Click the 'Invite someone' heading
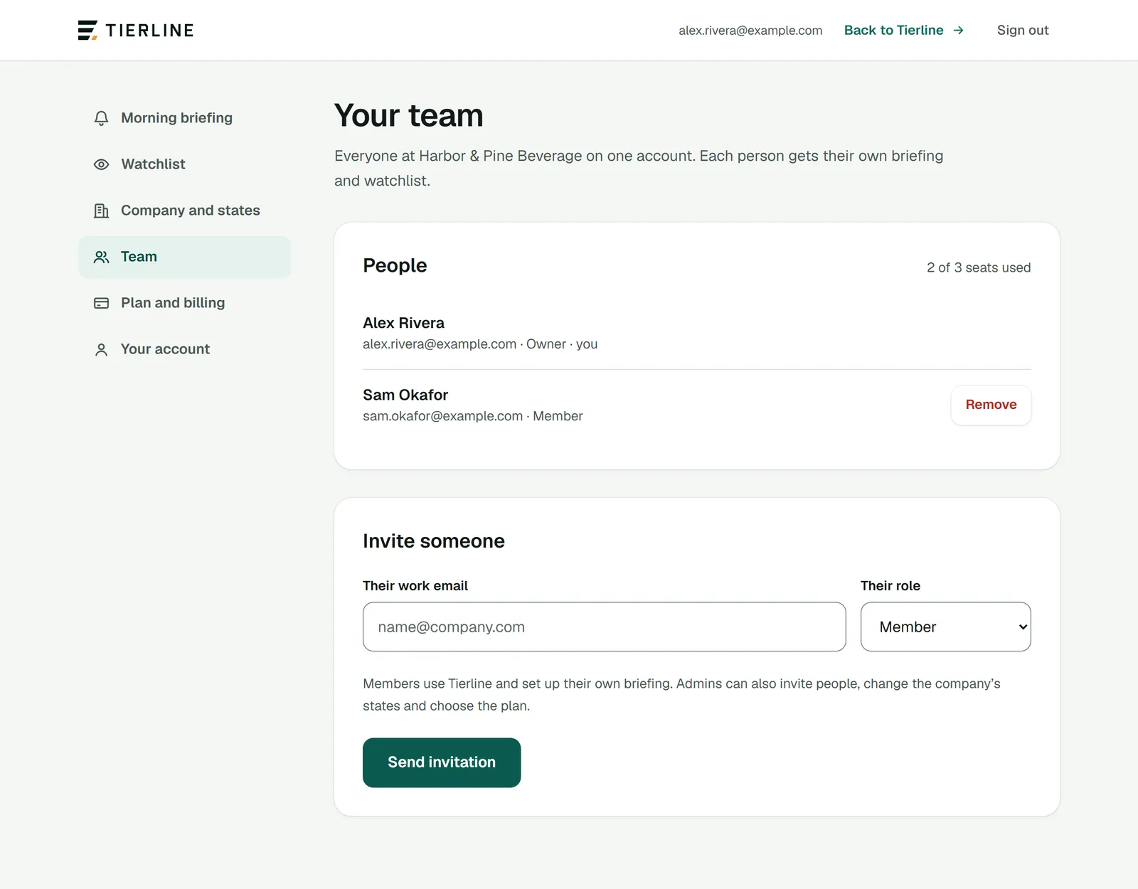Screen dimensions: 1138x889 pos(434,541)
